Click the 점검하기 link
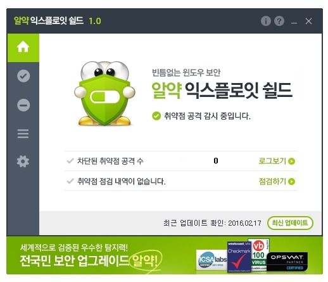The width and height of the screenshot is (328, 282). click(272, 181)
